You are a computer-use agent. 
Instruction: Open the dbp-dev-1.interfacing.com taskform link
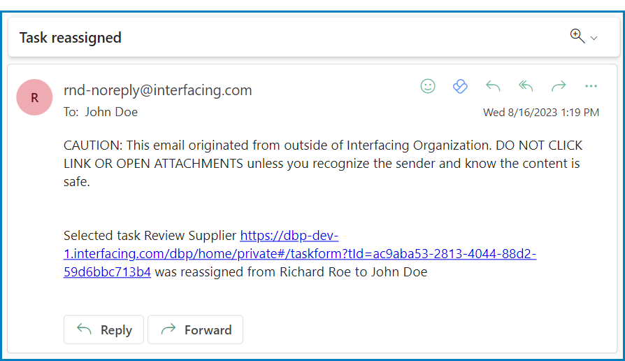(x=299, y=254)
